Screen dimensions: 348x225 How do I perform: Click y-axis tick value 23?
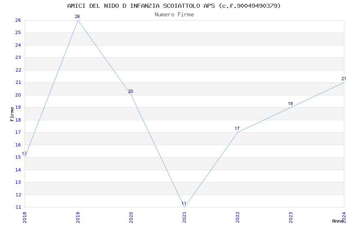point(18,57)
